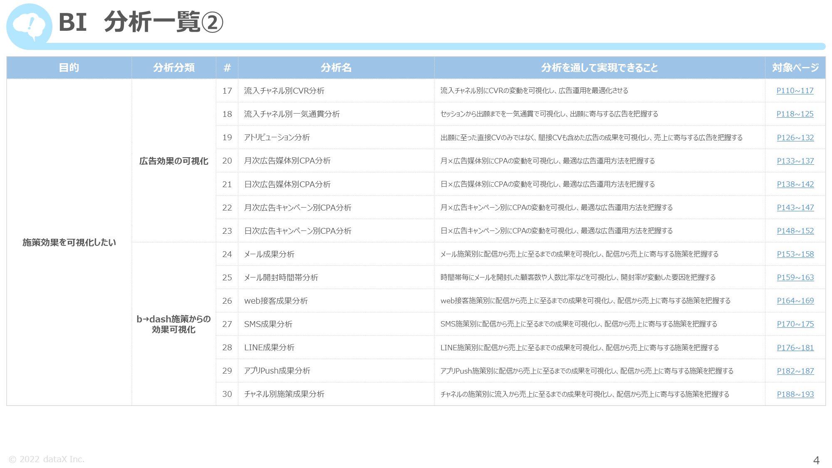Select メール開封時間帯分析 row name
Viewport: 832px width, 468px height.
(281, 277)
